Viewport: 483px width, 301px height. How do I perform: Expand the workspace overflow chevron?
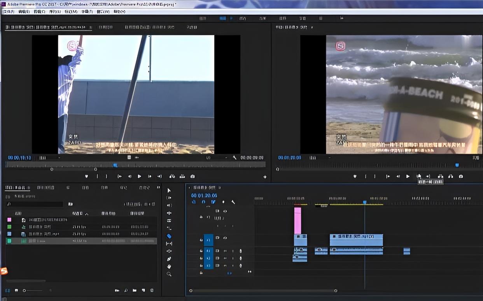click(342, 18)
